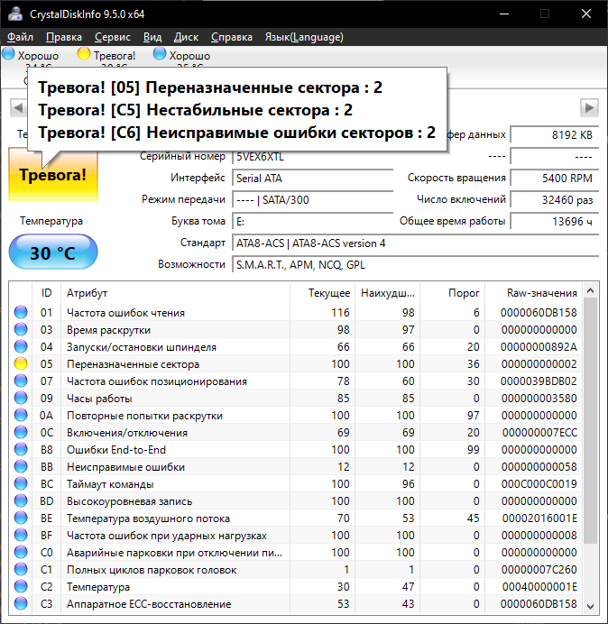Screen dimensions: 608x624
Task: Select the Аппаратное ECC-восстановление row text
Action: coord(149,604)
